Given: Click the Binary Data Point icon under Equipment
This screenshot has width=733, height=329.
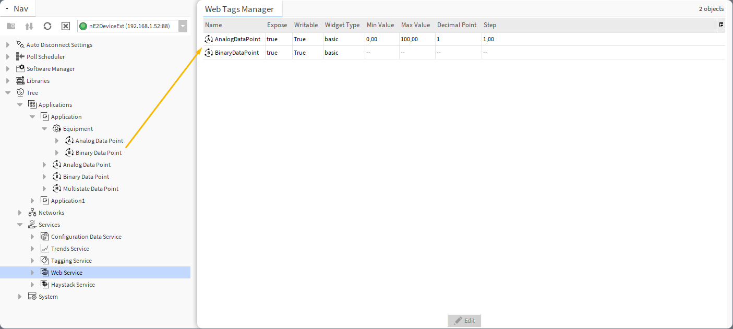Looking at the screenshot, I should (69, 152).
